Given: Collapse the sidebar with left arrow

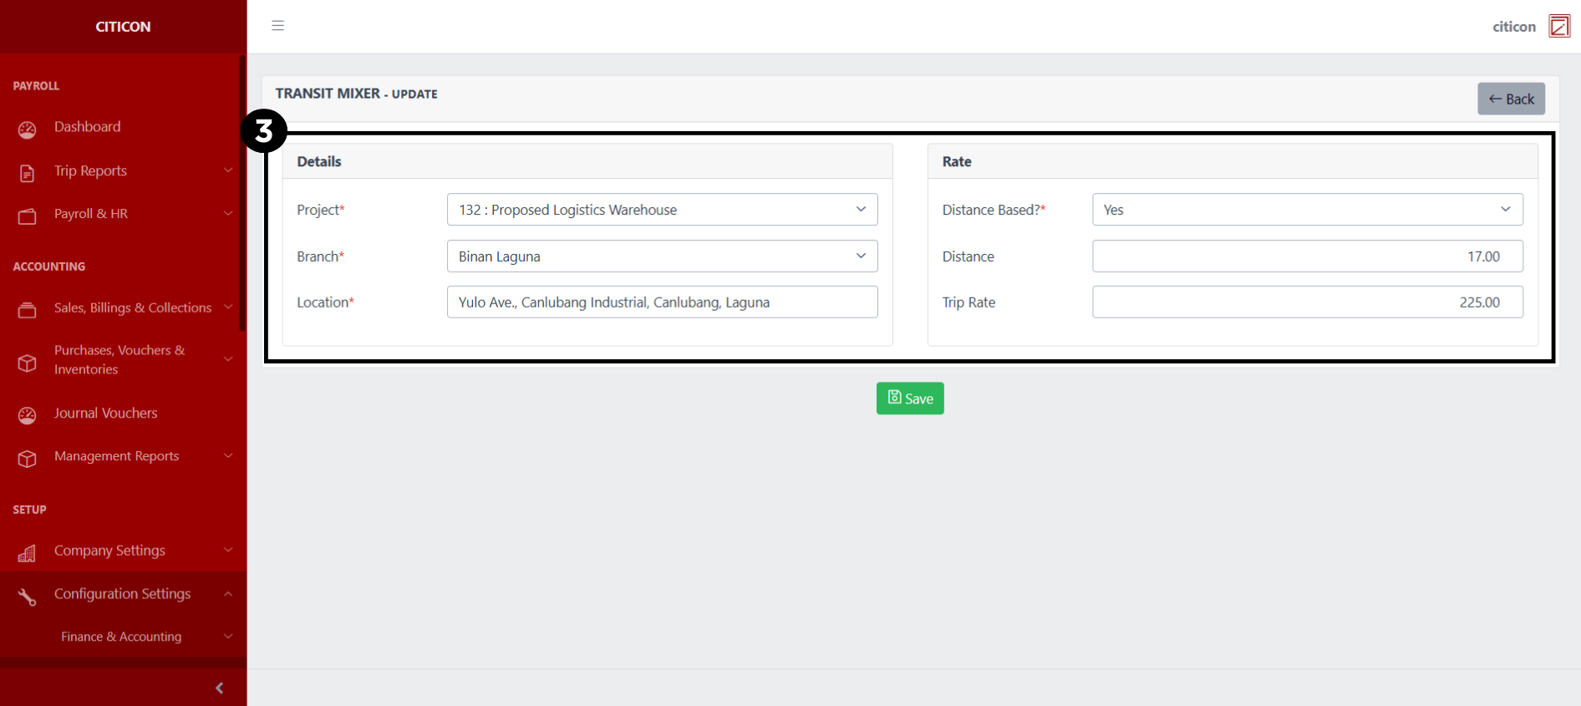Looking at the screenshot, I should (x=219, y=688).
